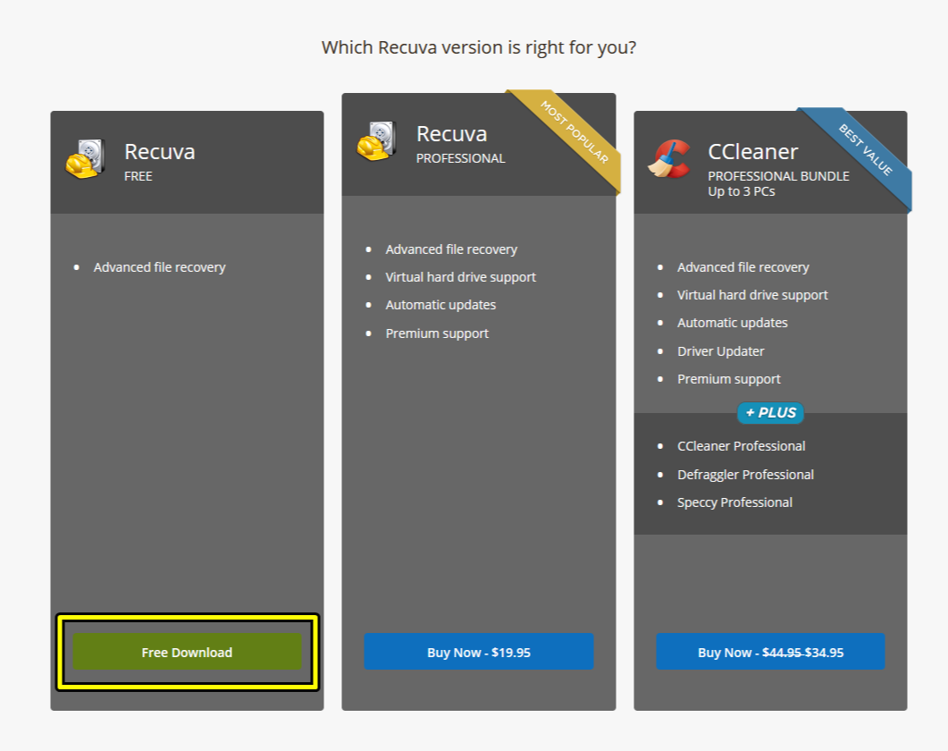The height and width of the screenshot is (751, 948).
Task: Click the PROFESSIONAL label in the middle card
Action: click(x=461, y=158)
